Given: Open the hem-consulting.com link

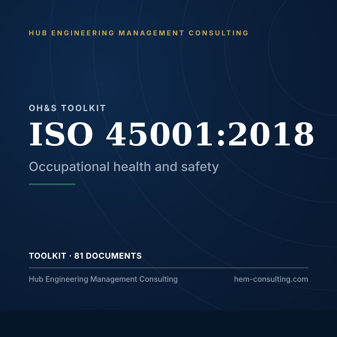Looking at the screenshot, I should (x=271, y=279).
